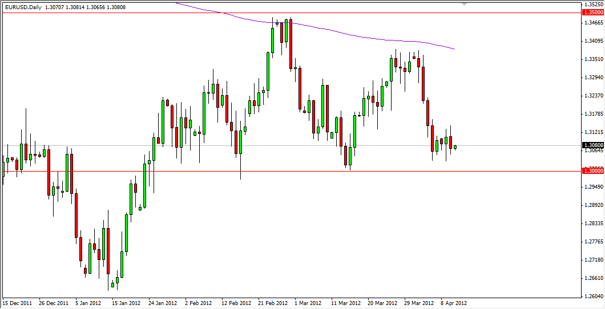The width and height of the screenshot is (605, 309).
Task: Click the 21 Feb 2012 date label
Action: pos(272,303)
